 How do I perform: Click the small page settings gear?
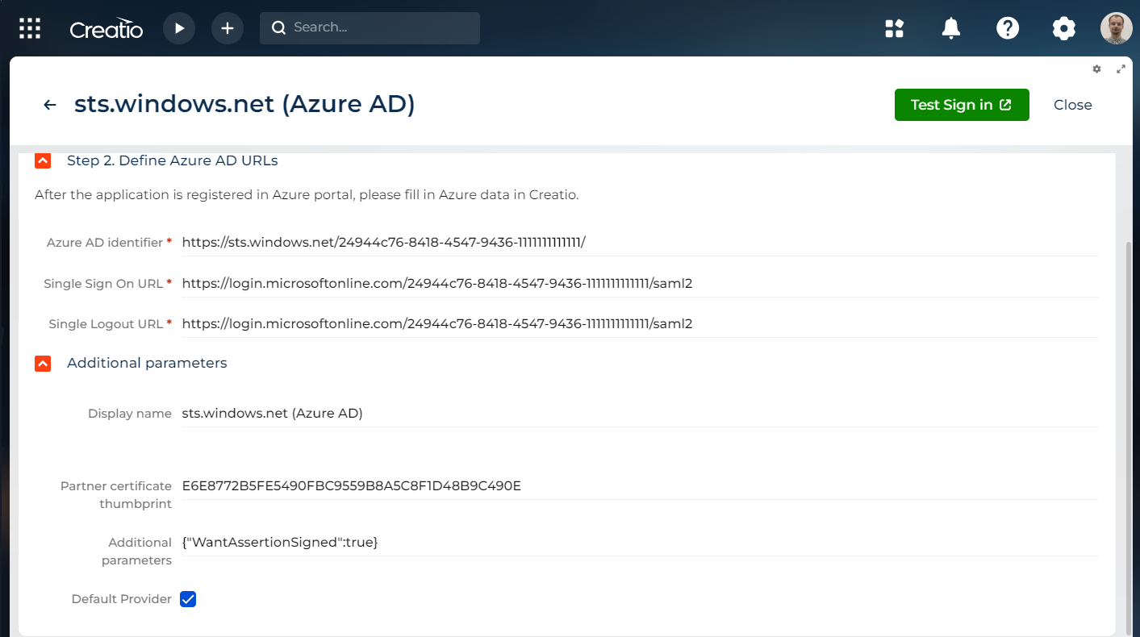point(1096,69)
